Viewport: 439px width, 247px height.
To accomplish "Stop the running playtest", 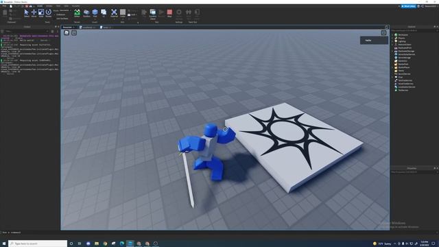I will tap(169, 13).
